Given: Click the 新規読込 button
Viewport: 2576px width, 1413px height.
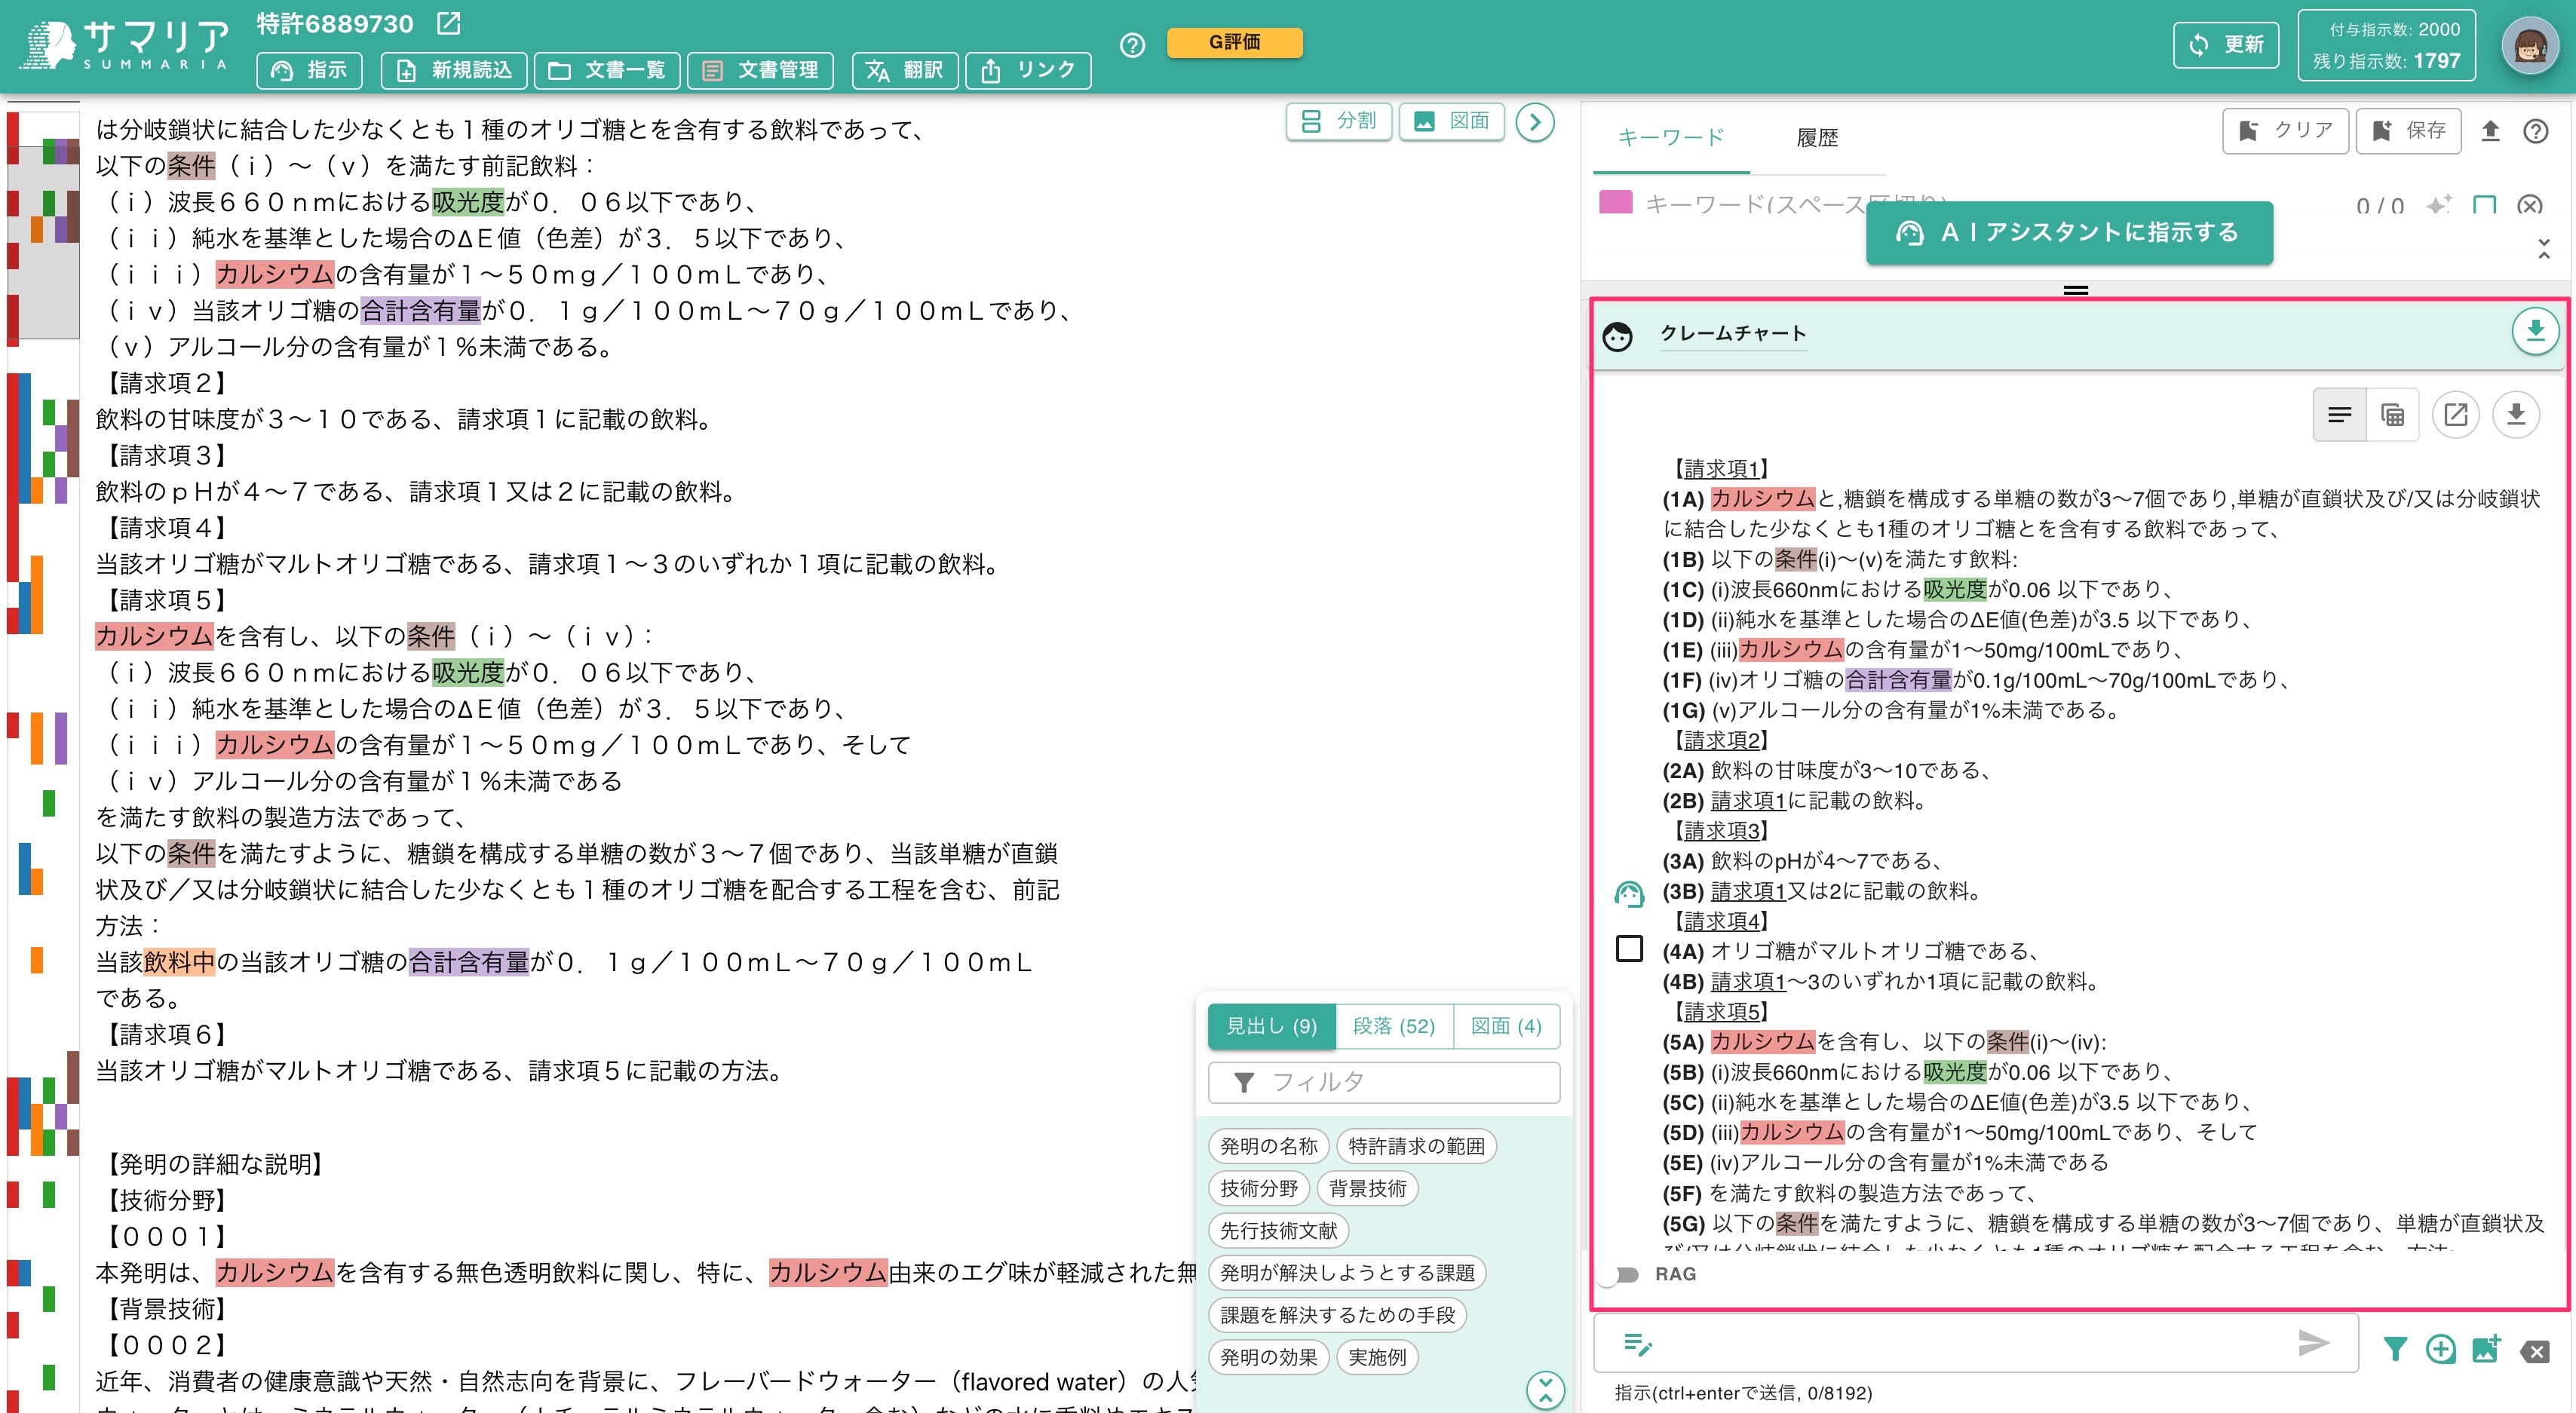Looking at the screenshot, I should tap(454, 70).
